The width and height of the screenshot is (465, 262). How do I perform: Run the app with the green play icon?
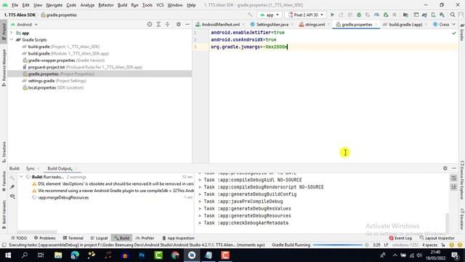[332, 15]
